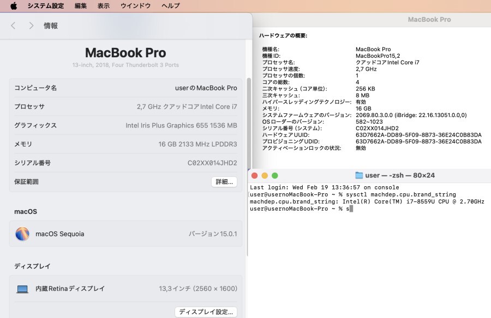Select OS loader version '582~1023'
The height and width of the screenshot is (318, 491).
coord(369,121)
